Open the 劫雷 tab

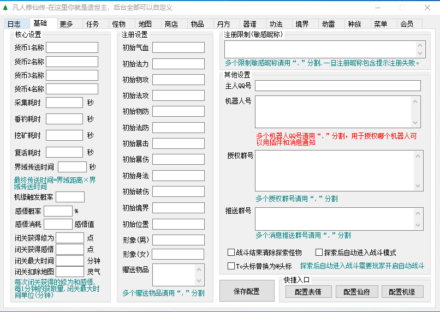[331, 24]
